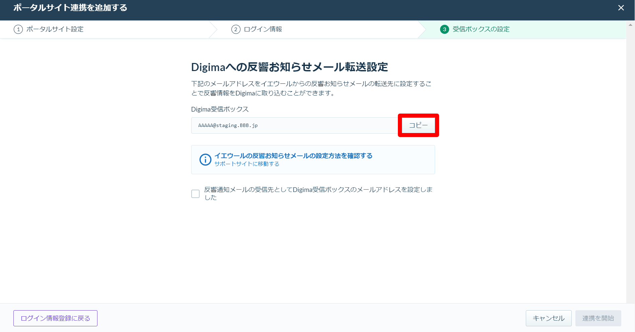Screen dimensions: 635x332
Task: Click the step 1 number circle icon
Action: click(x=18, y=29)
